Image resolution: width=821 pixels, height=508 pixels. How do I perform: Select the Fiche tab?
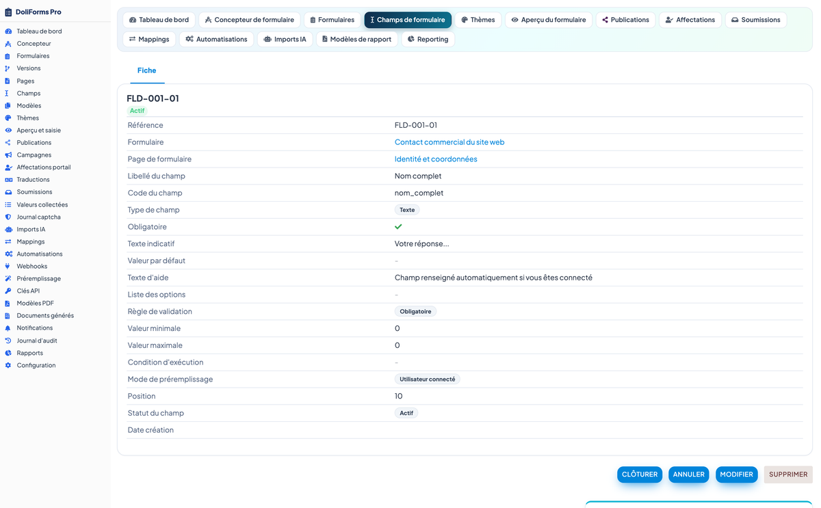click(146, 70)
